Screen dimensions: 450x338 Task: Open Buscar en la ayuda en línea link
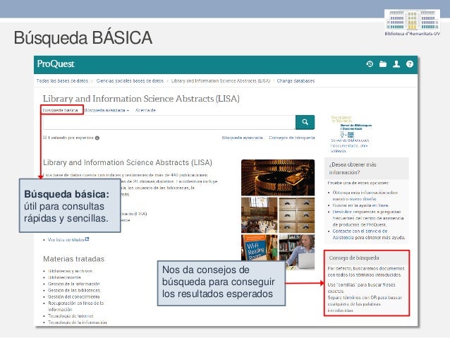360,205
